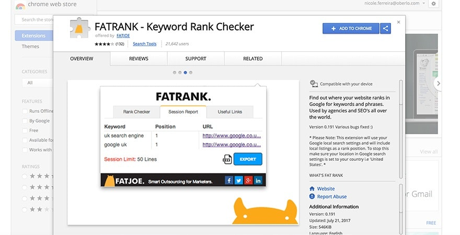The image size is (460, 235).
Task: Select the first screenshot carousel dot
Action: click(x=175, y=73)
